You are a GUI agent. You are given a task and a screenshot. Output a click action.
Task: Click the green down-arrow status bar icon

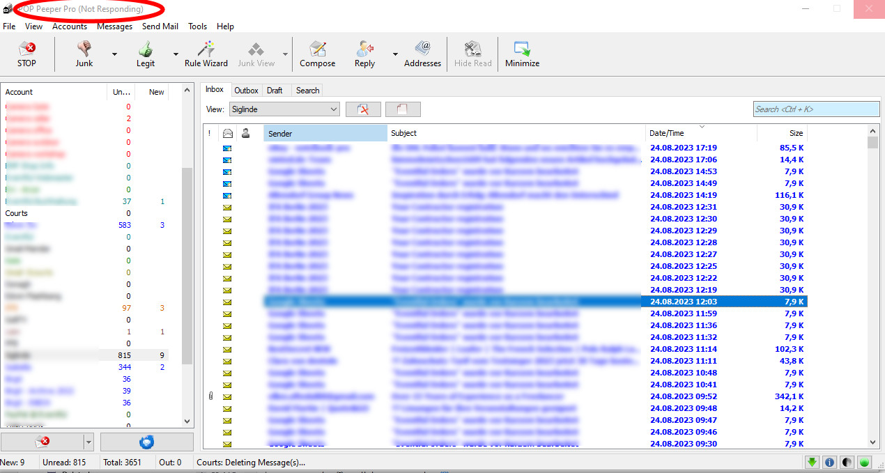pyautogui.click(x=811, y=462)
